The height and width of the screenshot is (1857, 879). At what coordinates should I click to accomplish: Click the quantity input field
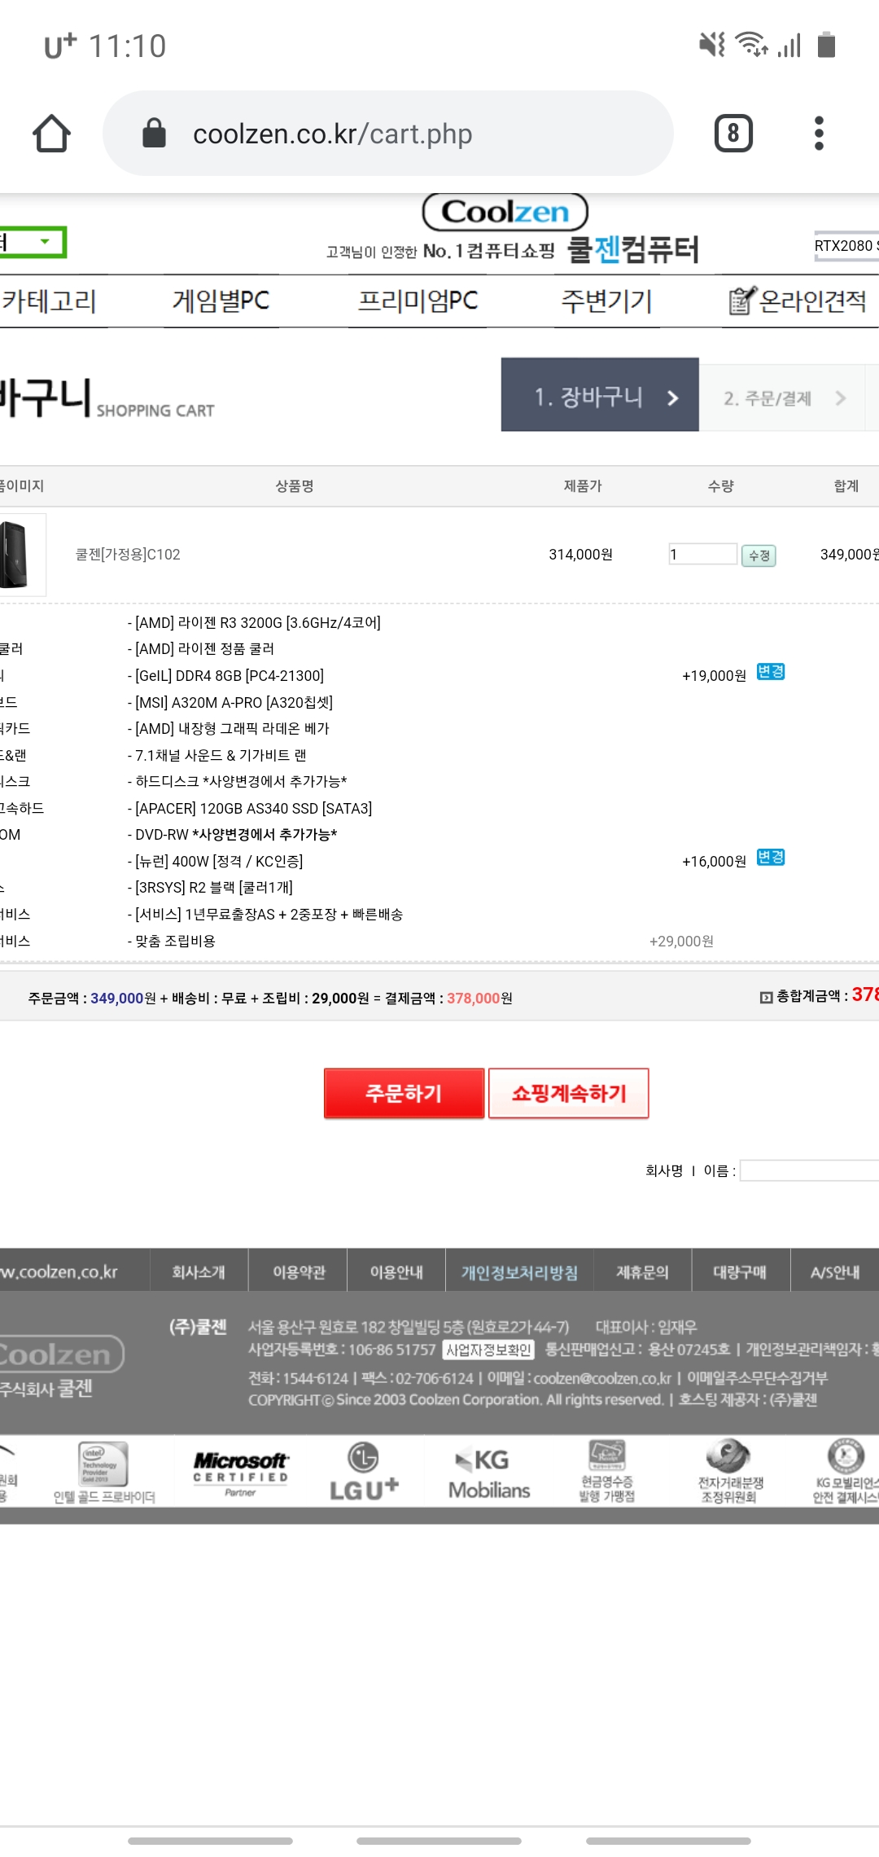[x=702, y=555]
